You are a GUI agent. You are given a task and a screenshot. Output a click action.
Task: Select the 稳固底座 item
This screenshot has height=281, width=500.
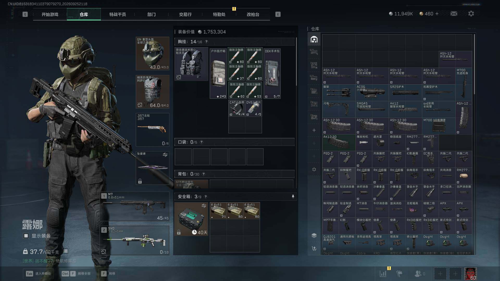pyautogui.click(x=397, y=143)
